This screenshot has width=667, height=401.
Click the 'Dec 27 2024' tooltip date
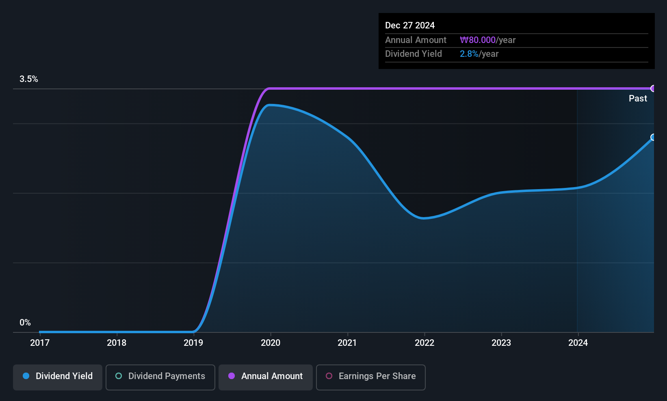click(x=410, y=26)
